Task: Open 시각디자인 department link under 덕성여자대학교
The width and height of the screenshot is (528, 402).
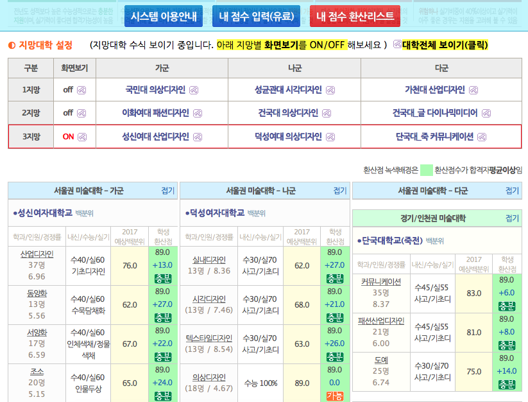Action: point(209,299)
